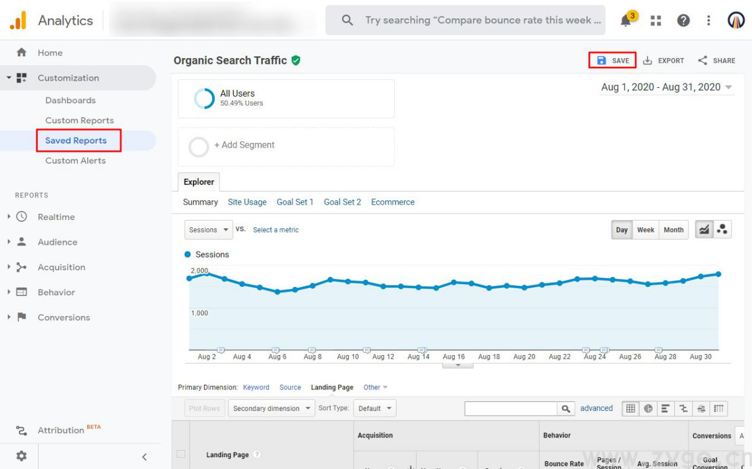Expand the date range selector

(667, 87)
